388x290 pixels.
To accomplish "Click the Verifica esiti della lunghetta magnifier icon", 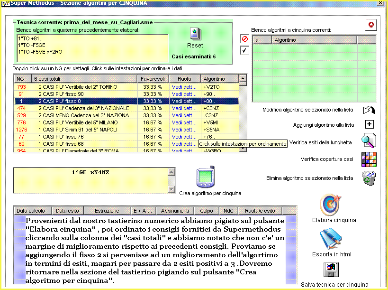I will (x=369, y=141).
